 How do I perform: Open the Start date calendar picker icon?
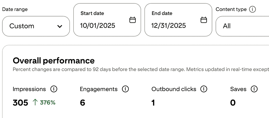tap(133, 20)
